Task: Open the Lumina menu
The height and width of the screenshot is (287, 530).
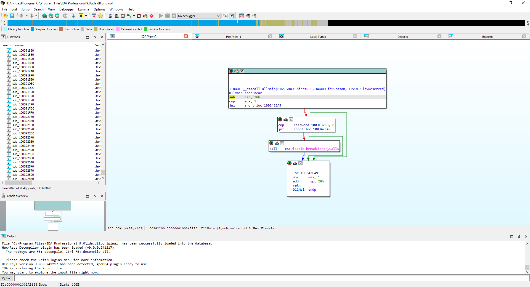Action: click(x=83, y=9)
